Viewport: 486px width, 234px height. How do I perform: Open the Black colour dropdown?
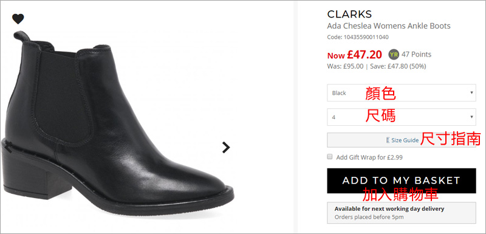click(402, 92)
